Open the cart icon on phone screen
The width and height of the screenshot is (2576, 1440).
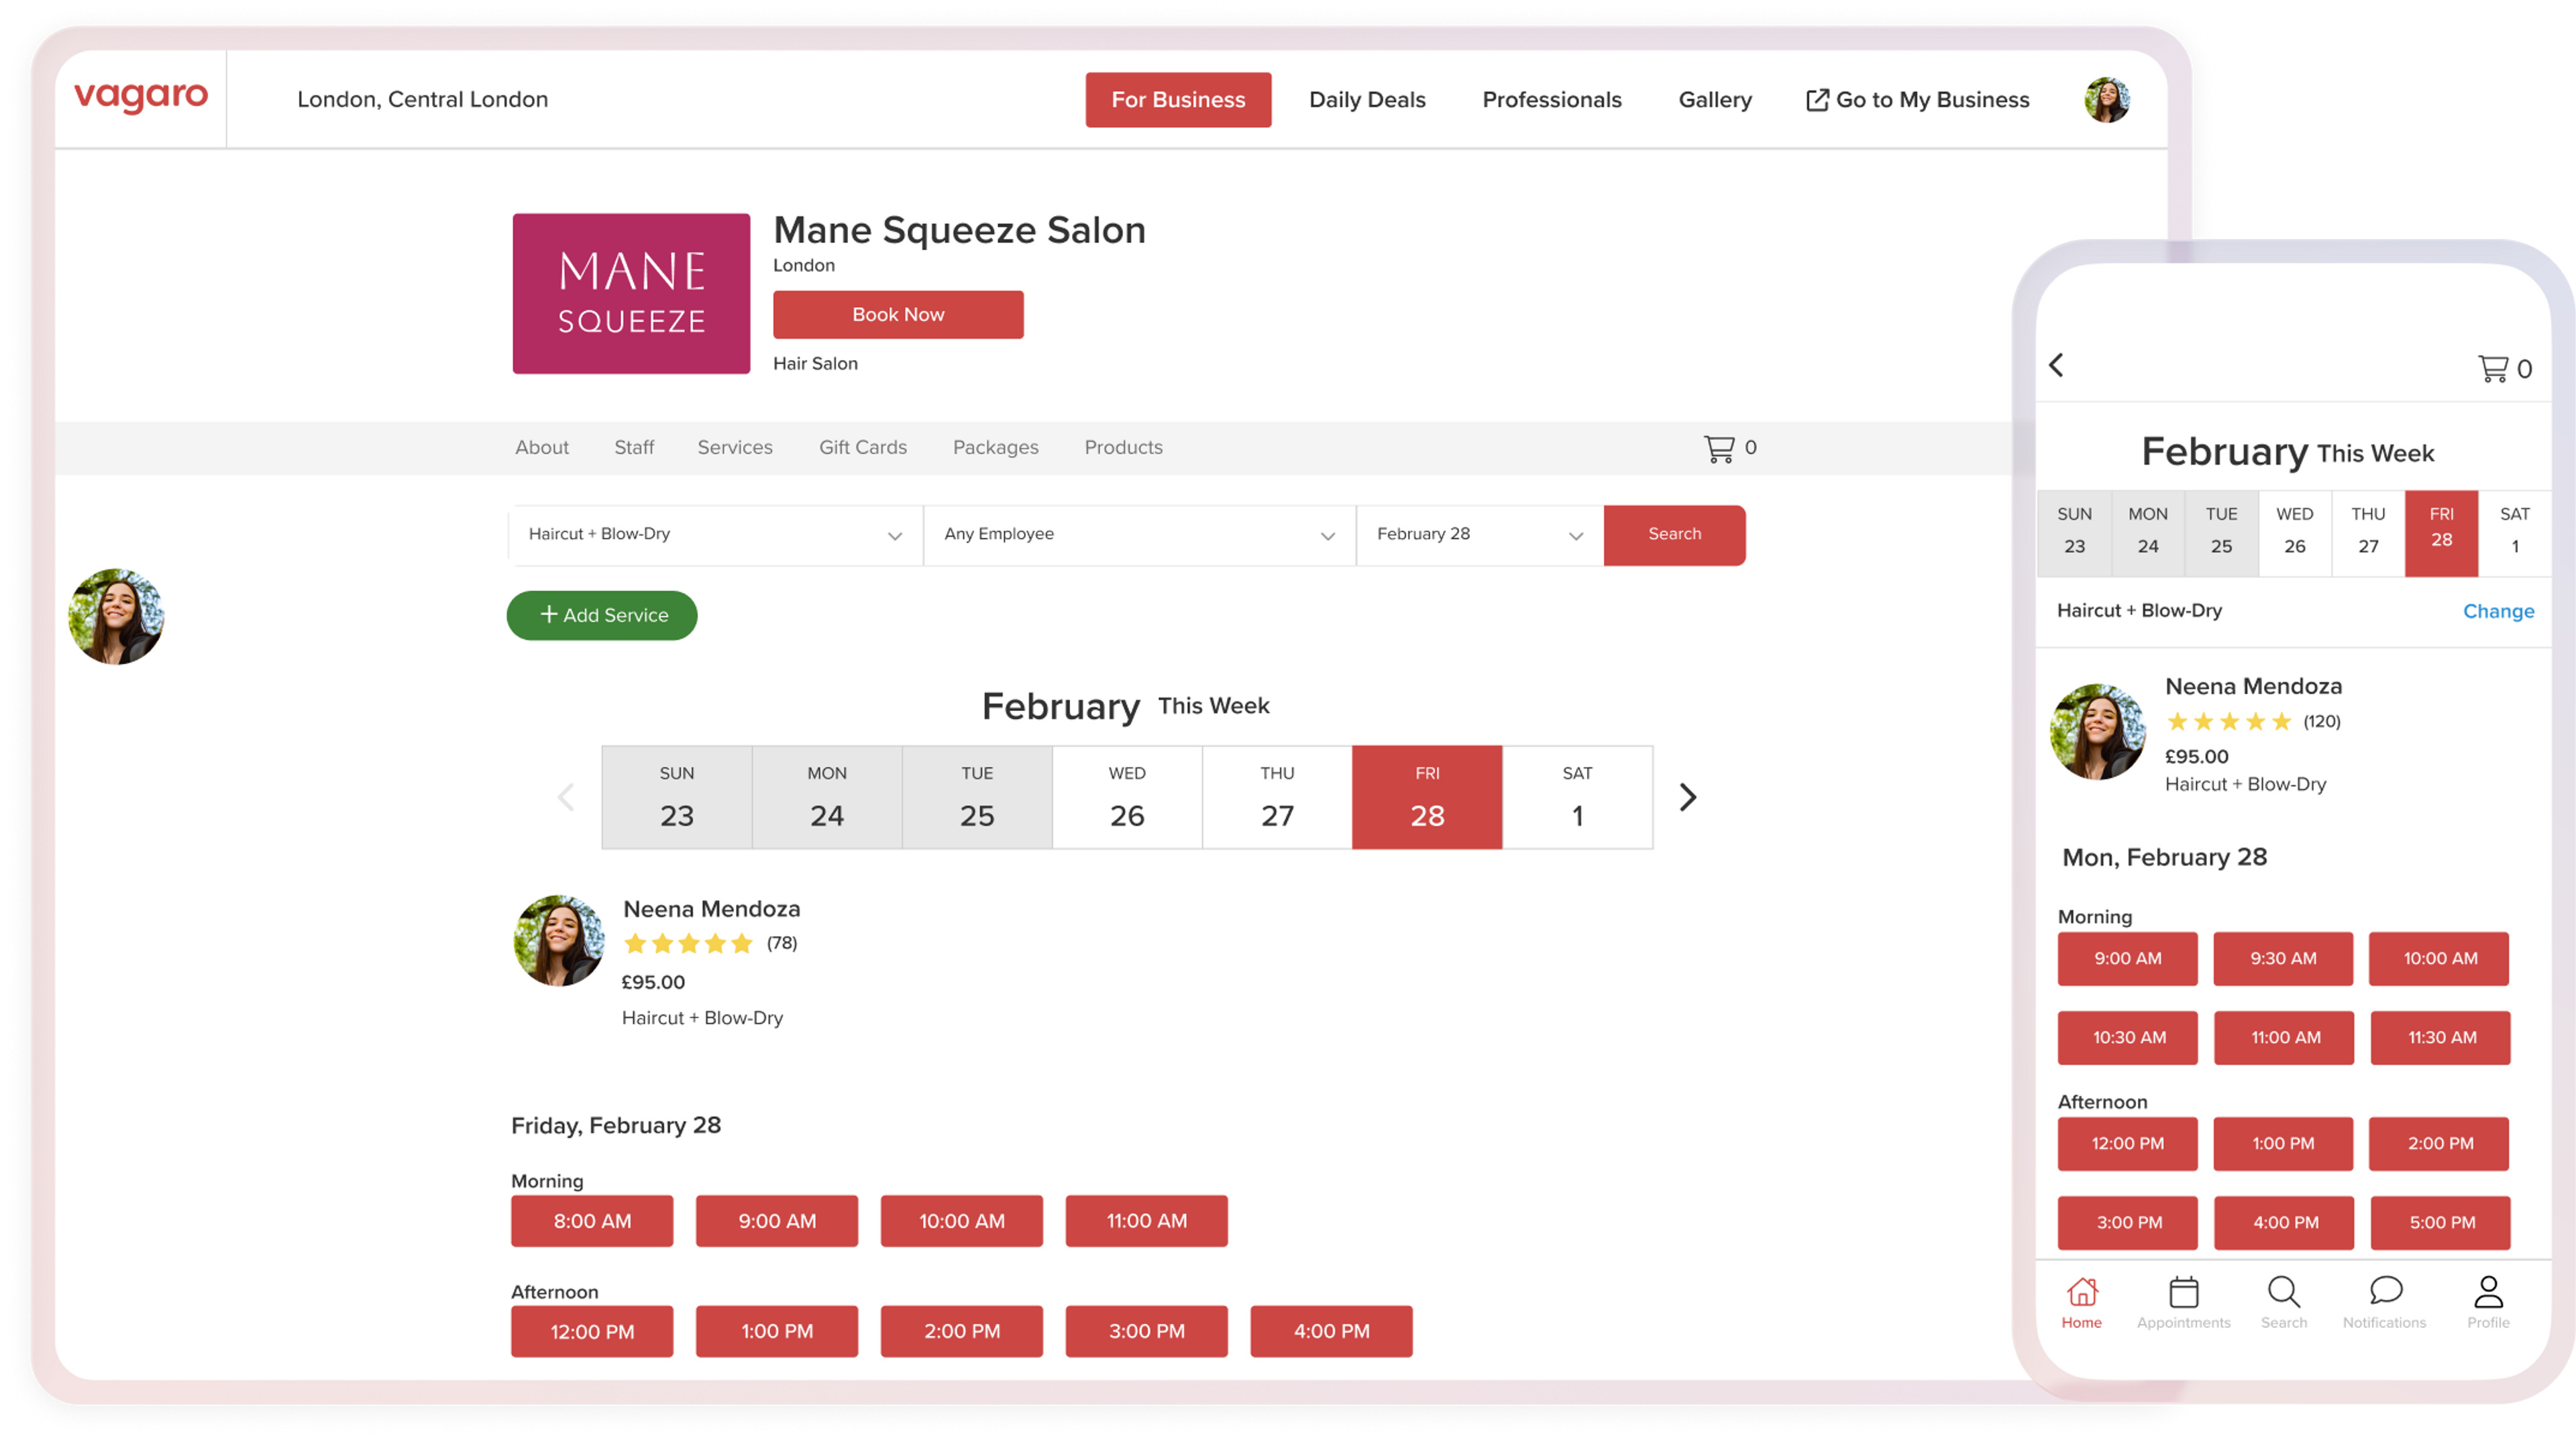point(2504,369)
